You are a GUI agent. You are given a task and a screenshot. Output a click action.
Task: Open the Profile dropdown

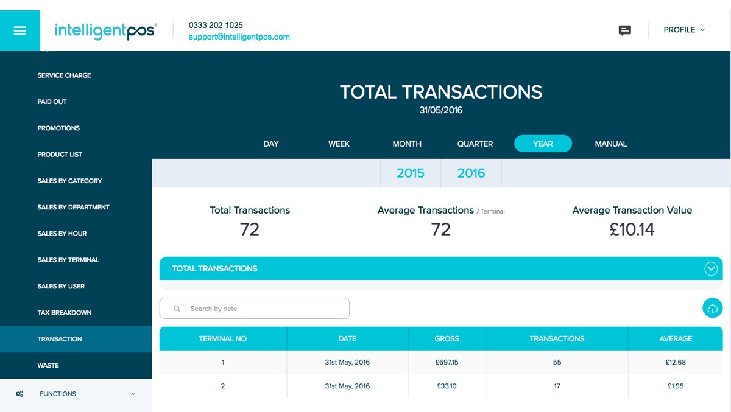coord(683,30)
